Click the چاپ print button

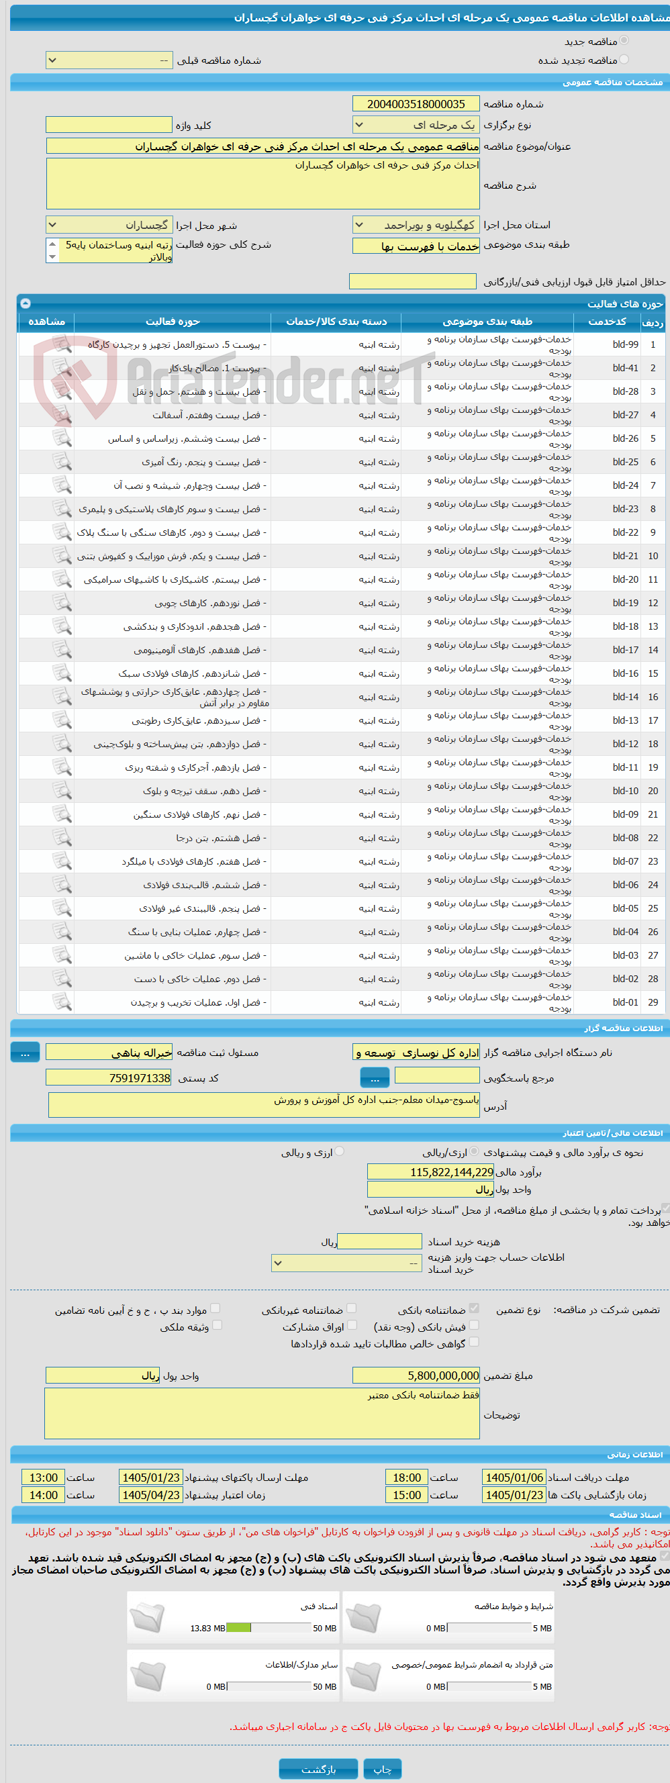[383, 1769]
